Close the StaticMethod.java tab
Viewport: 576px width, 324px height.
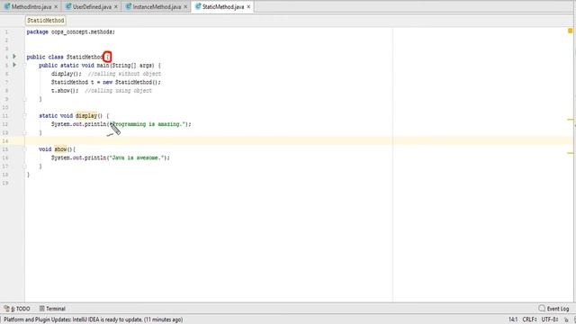coord(248,6)
